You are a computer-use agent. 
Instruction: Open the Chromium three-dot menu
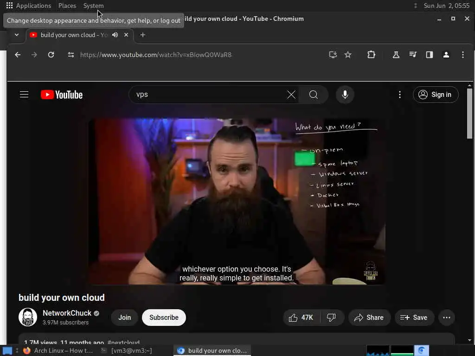tap(462, 55)
